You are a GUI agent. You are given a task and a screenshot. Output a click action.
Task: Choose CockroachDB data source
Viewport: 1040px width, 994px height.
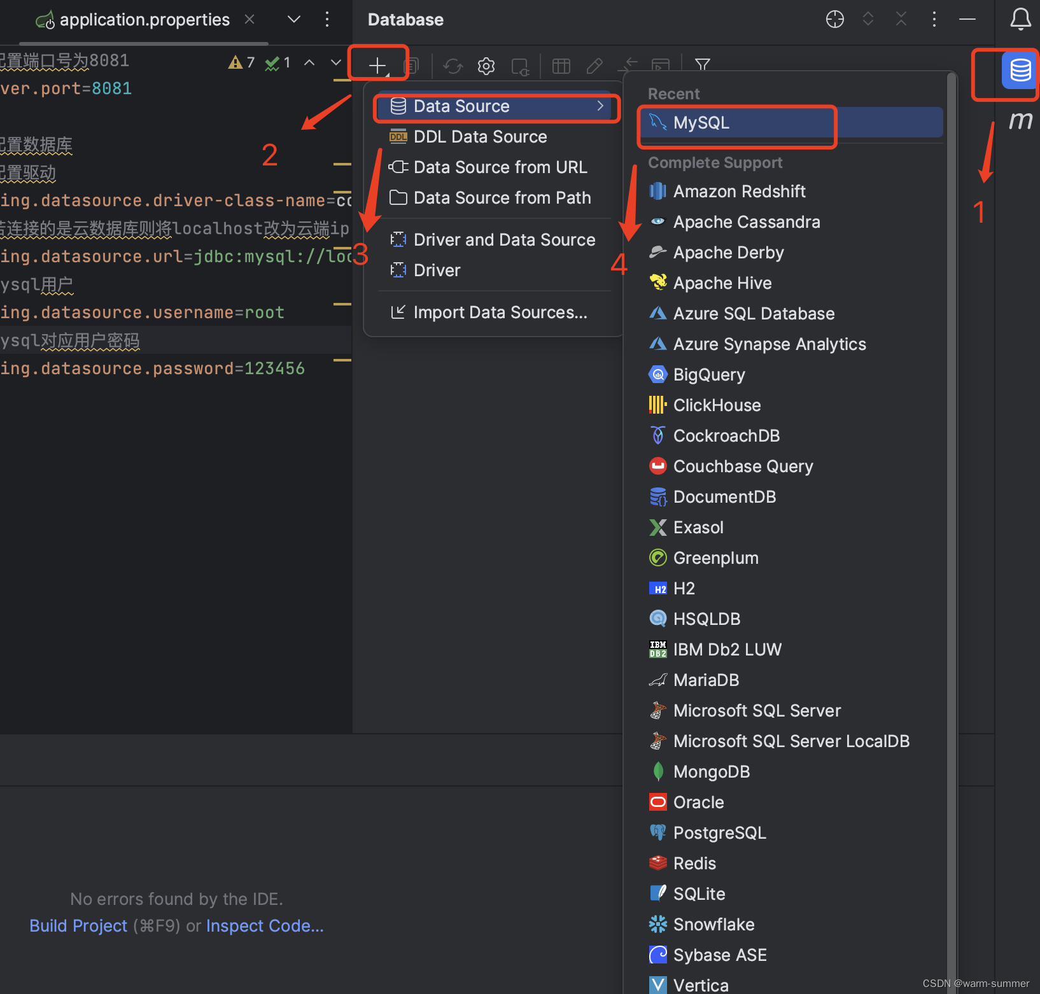[791, 436]
